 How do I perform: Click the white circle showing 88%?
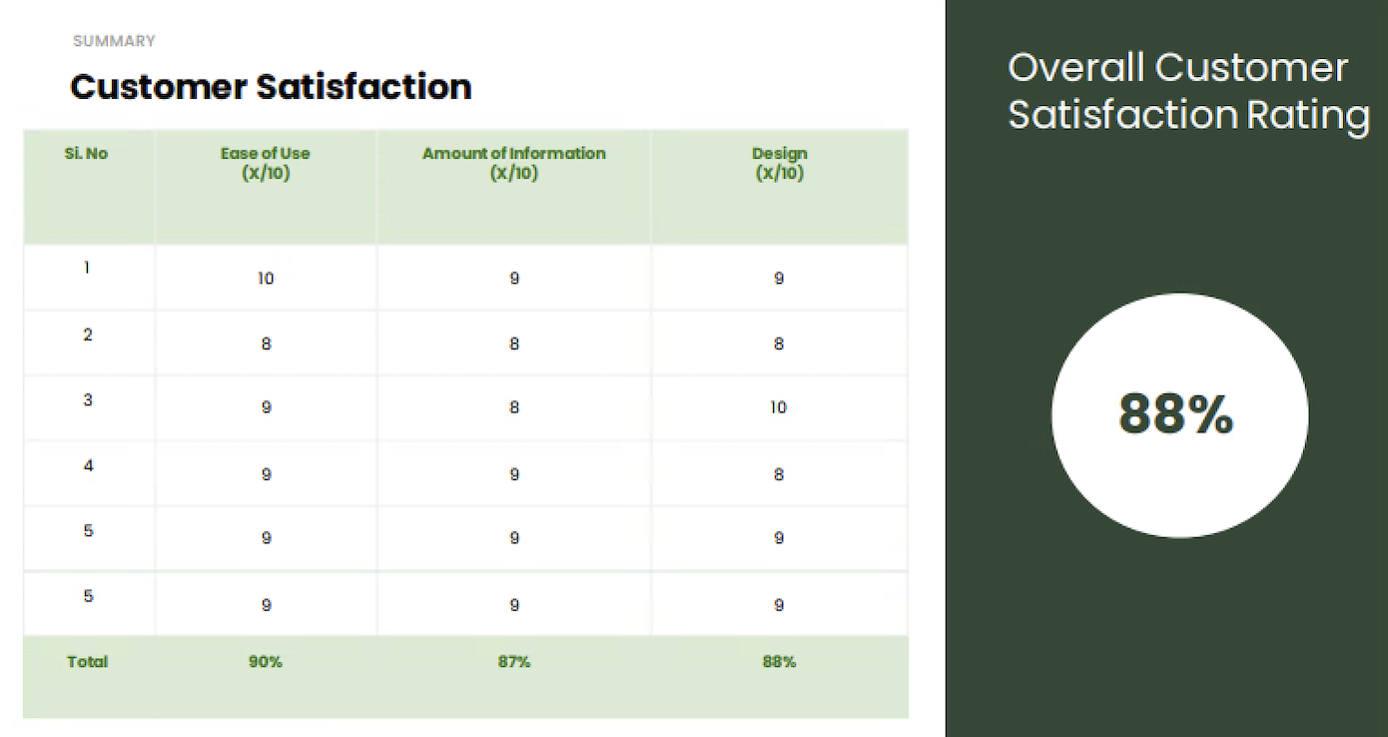[x=1178, y=414]
